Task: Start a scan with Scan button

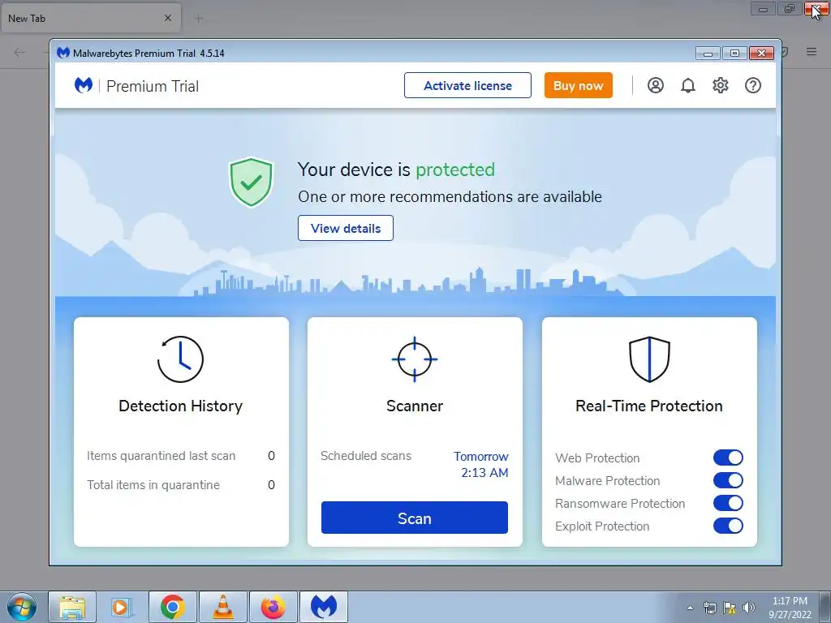Action: [415, 518]
